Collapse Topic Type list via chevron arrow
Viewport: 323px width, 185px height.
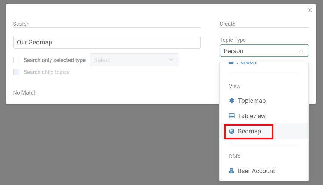[301, 51]
